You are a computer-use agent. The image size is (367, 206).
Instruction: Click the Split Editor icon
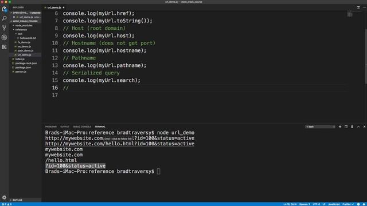pyautogui.click(x=358, y=7)
